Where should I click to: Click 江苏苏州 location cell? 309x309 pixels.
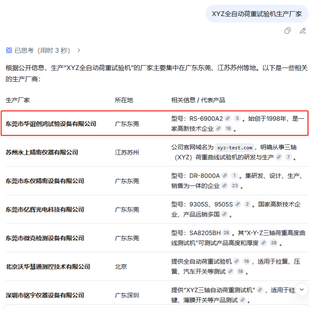pyautogui.click(x=127, y=152)
